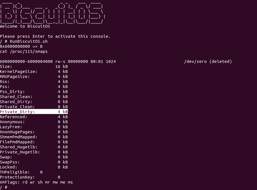Click the 'cat /proc/115/smaps' line
The height and width of the screenshot is (190, 257).
pos(24,51)
